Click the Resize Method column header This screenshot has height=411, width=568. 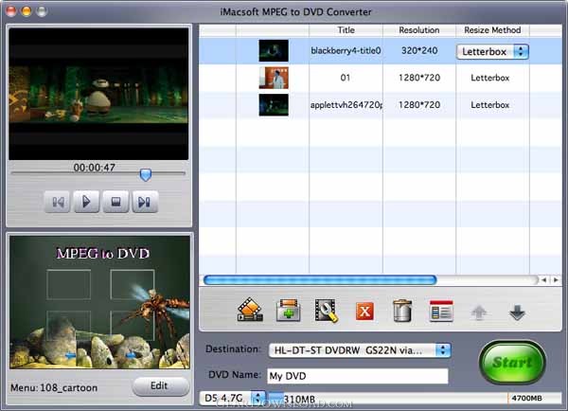click(492, 30)
